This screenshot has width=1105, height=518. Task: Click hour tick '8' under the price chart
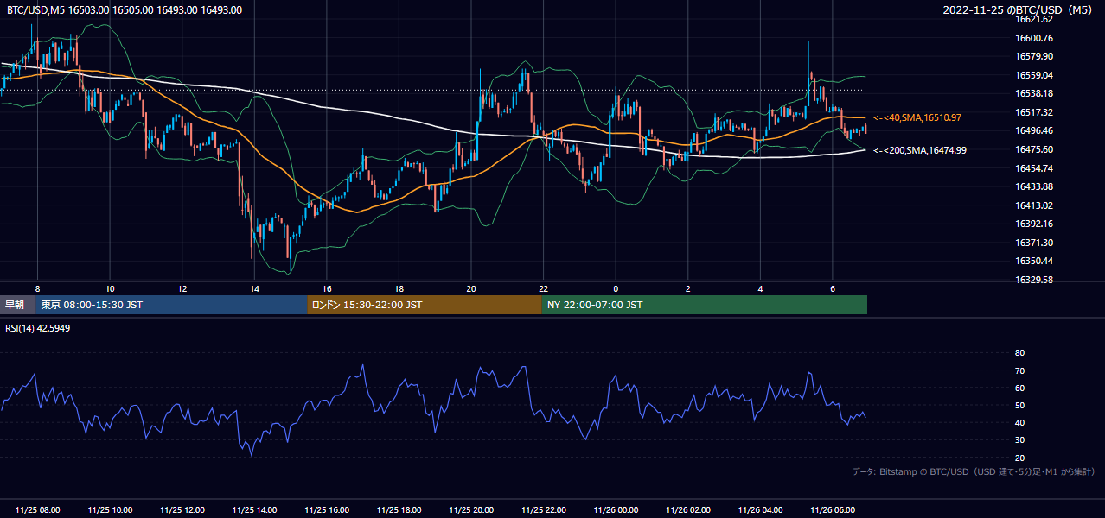click(x=37, y=288)
